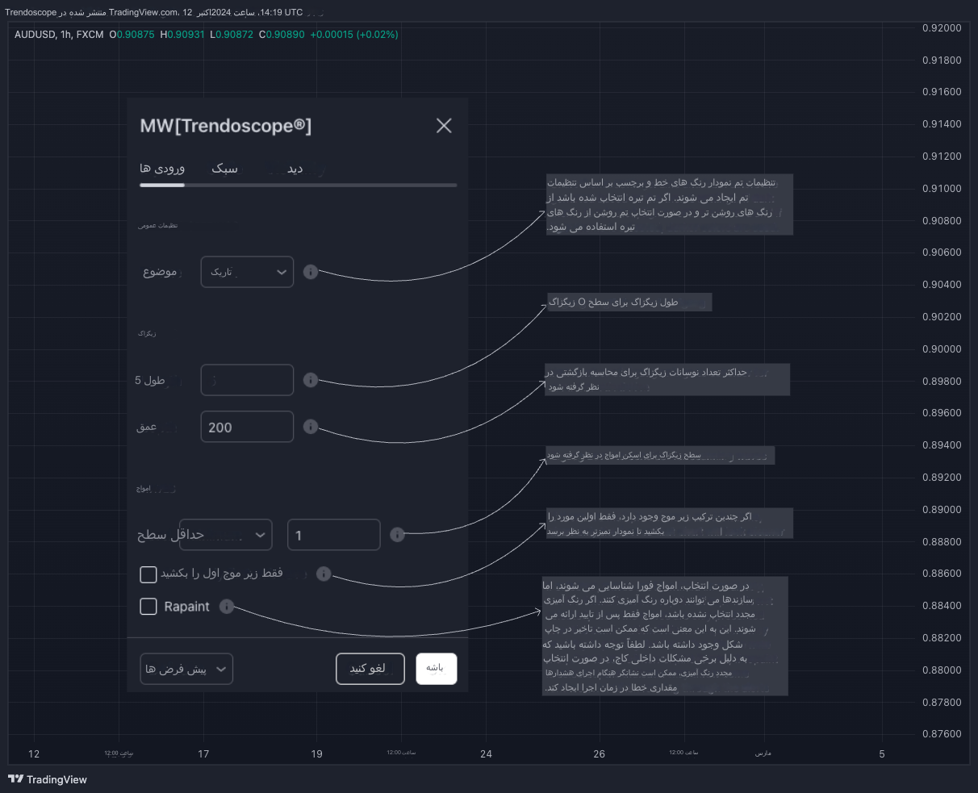Click date label 12 on the time axis
The height and width of the screenshot is (793, 978).
point(34,753)
